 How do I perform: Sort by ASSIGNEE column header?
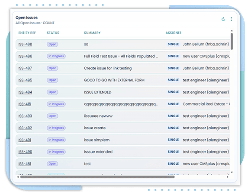tap(174, 33)
